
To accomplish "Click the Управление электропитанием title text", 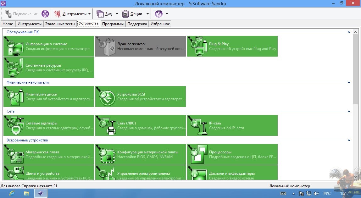I will pyautogui.click(x=143, y=173).
